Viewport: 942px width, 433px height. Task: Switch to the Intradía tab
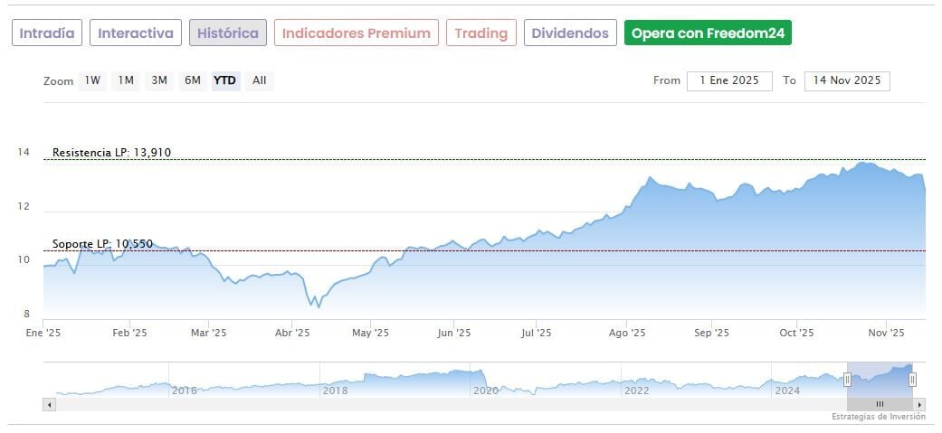(x=47, y=33)
